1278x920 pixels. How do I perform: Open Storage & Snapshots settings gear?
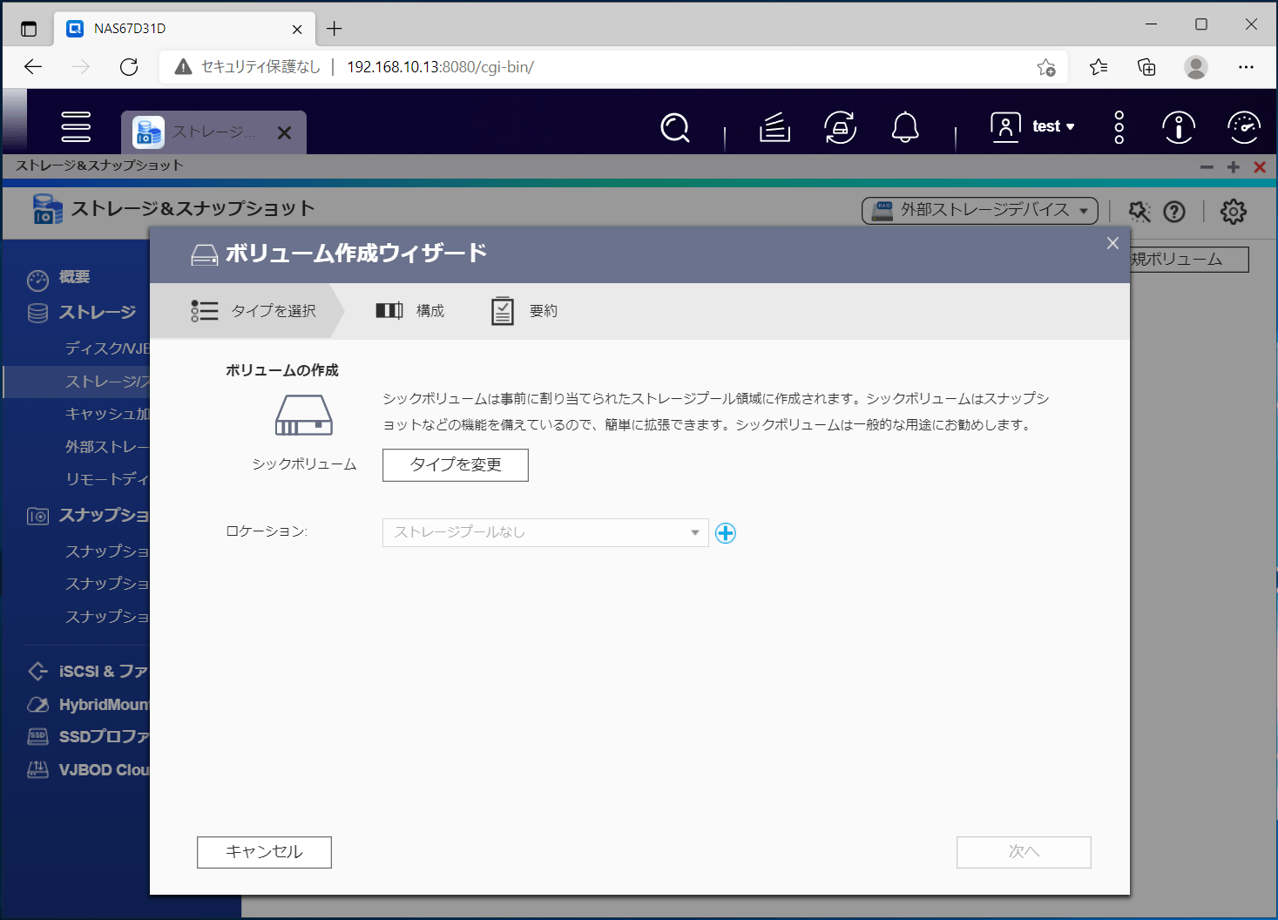1234,212
